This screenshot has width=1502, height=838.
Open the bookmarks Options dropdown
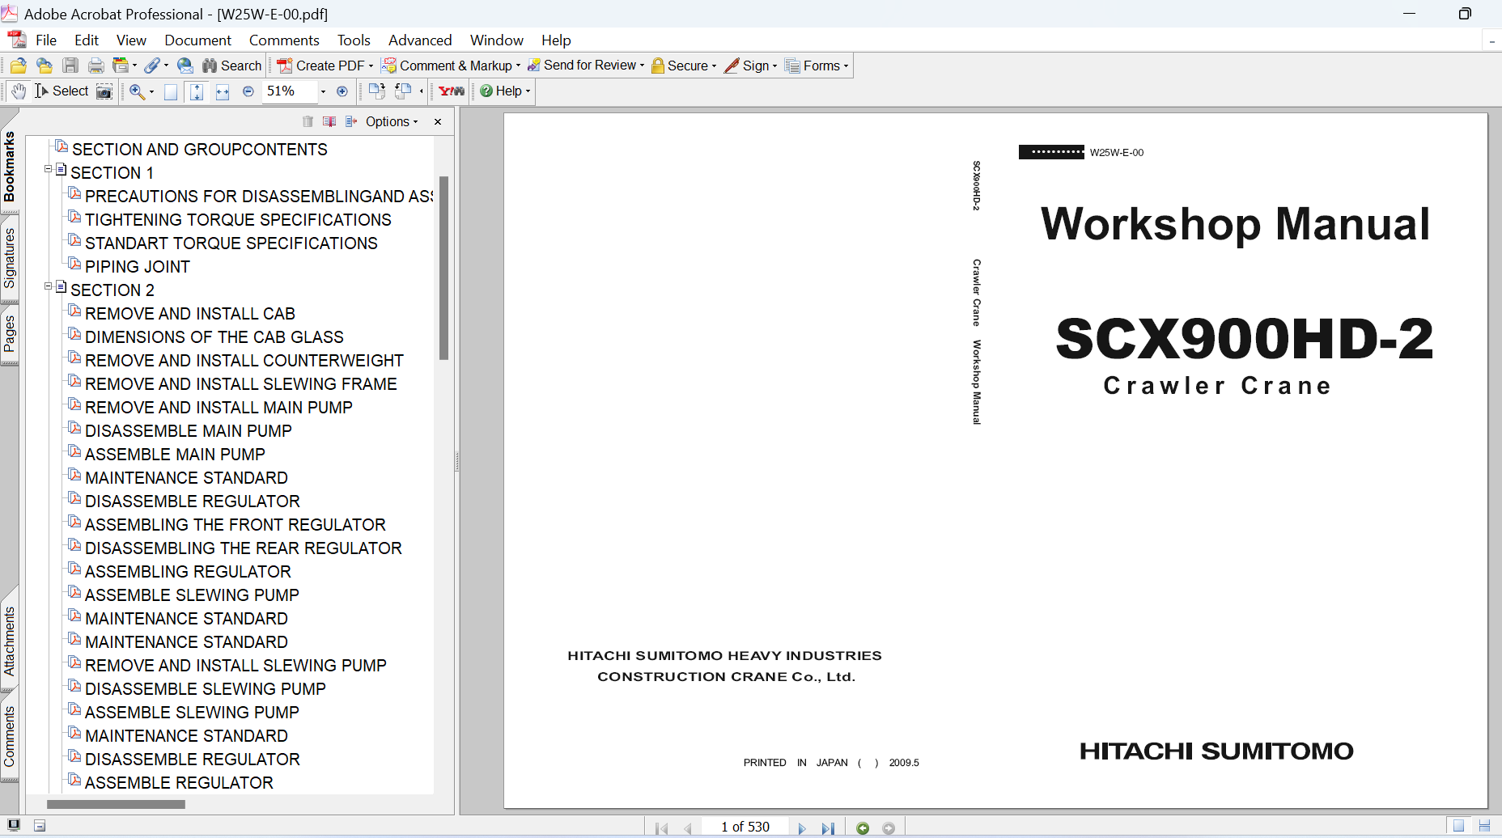tap(392, 121)
